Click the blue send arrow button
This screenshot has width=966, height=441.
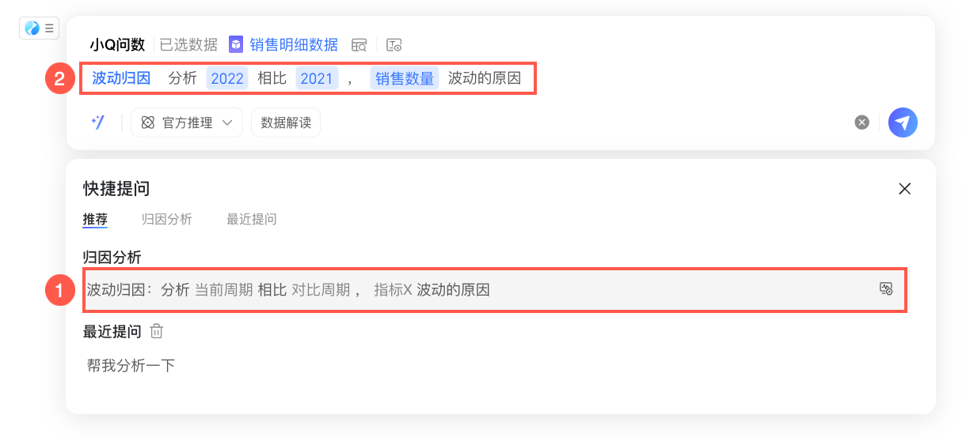coord(903,122)
